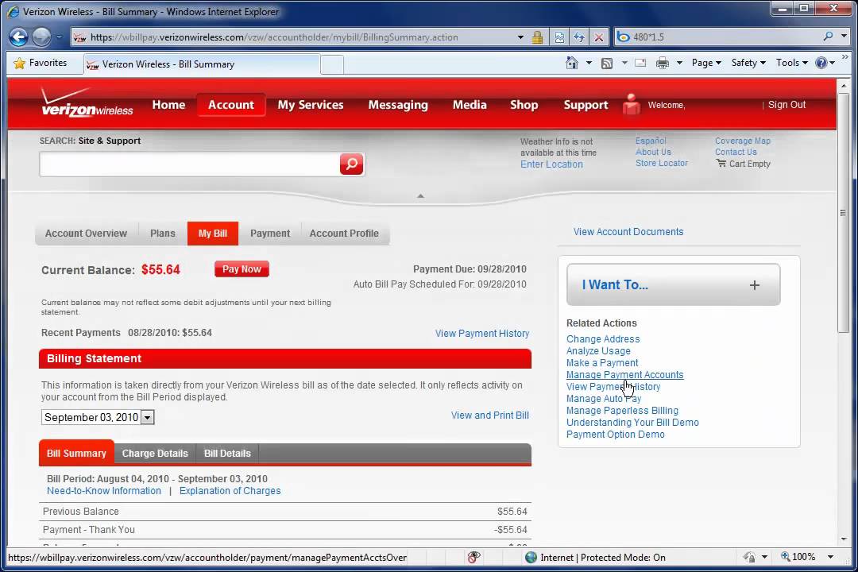The width and height of the screenshot is (858, 572).
Task: Click Manage Payment Accounts link
Action: coord(624,375)
